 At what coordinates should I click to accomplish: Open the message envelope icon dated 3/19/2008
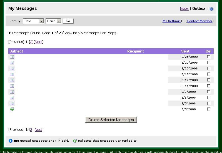click(x=12, y=74)
